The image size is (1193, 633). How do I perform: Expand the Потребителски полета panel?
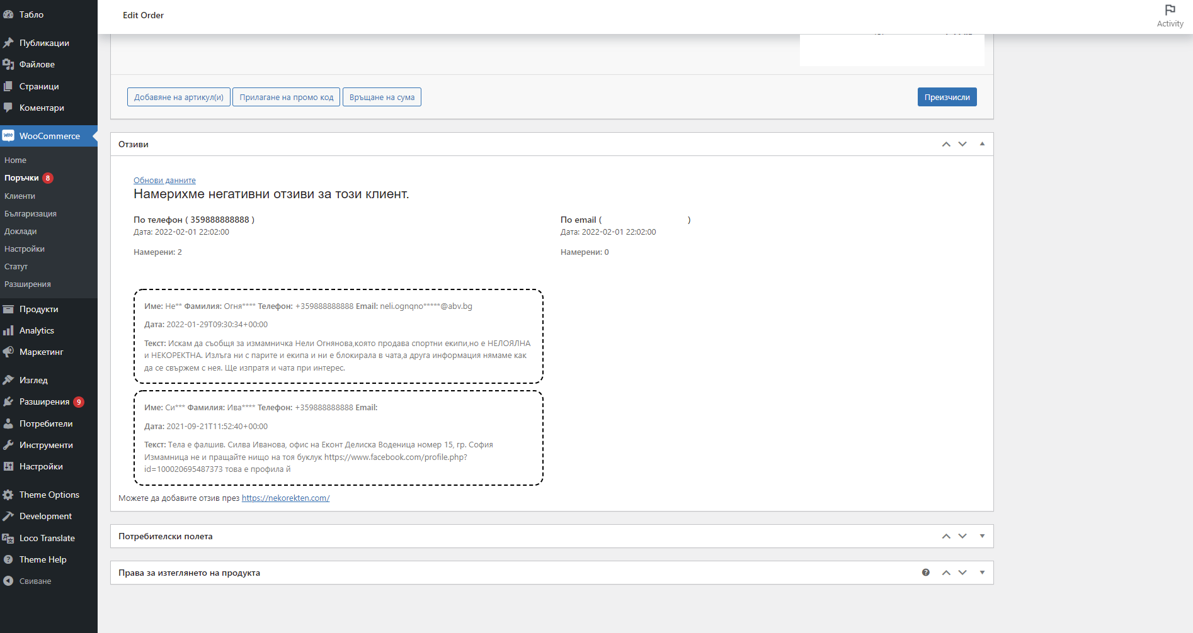click(x=982, y=536)
